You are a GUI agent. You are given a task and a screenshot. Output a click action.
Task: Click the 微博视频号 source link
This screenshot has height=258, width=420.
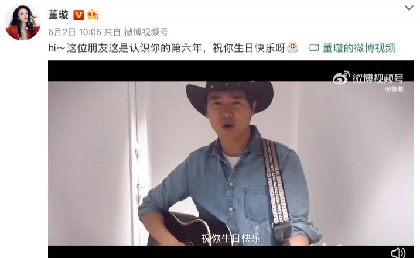(146, 32)
